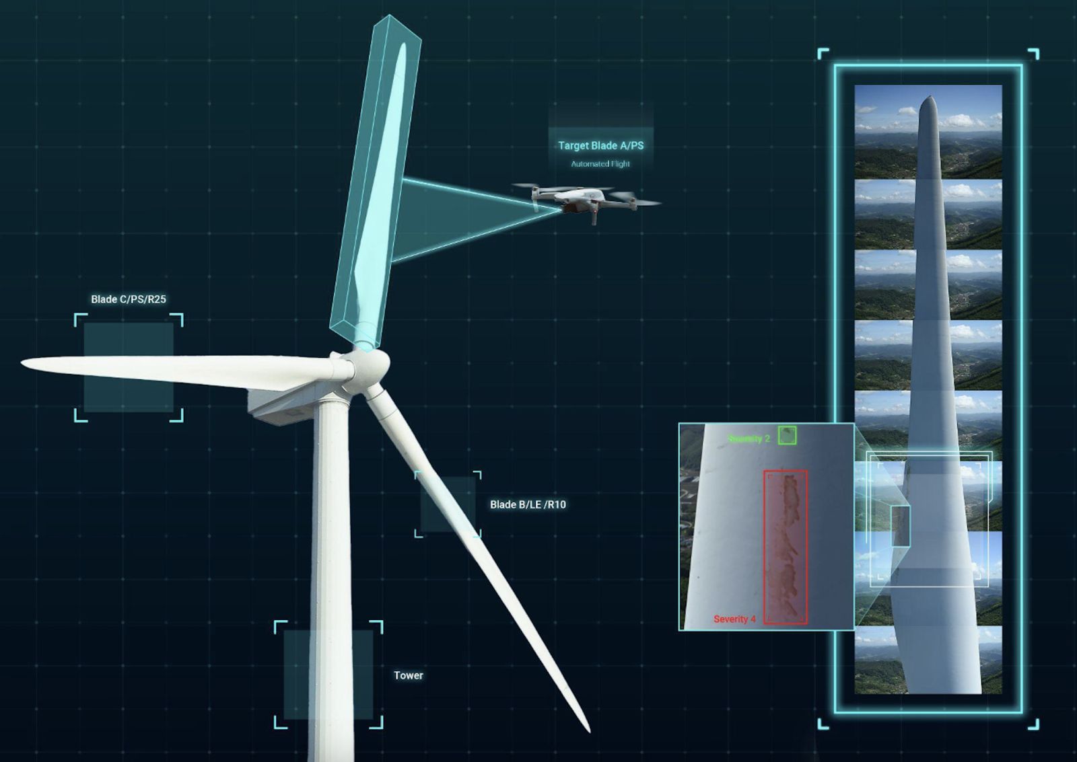Open the second blade photo in strip
Screen dimensions: 1077x762
(928, 215)
